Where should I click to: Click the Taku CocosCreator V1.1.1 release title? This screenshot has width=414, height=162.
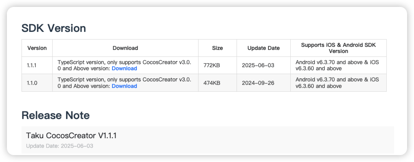(x=71, y=136)
